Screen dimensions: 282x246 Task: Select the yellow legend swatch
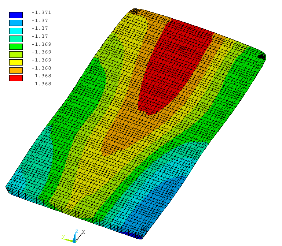(x=16, y=62)
